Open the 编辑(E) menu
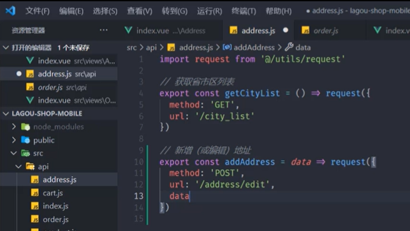 pyautogui.click(x=71, y=11)
